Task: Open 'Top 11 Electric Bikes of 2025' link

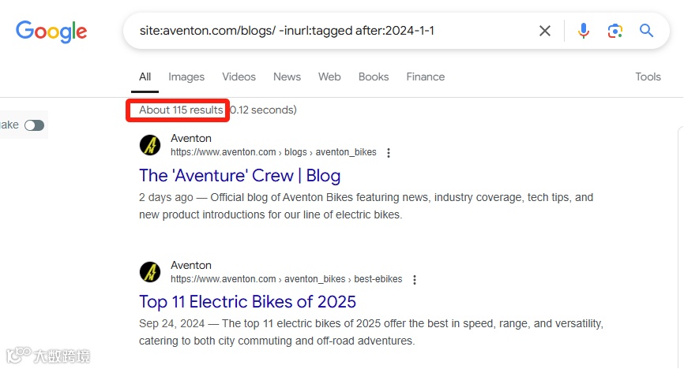Action: tap(247, 302)
